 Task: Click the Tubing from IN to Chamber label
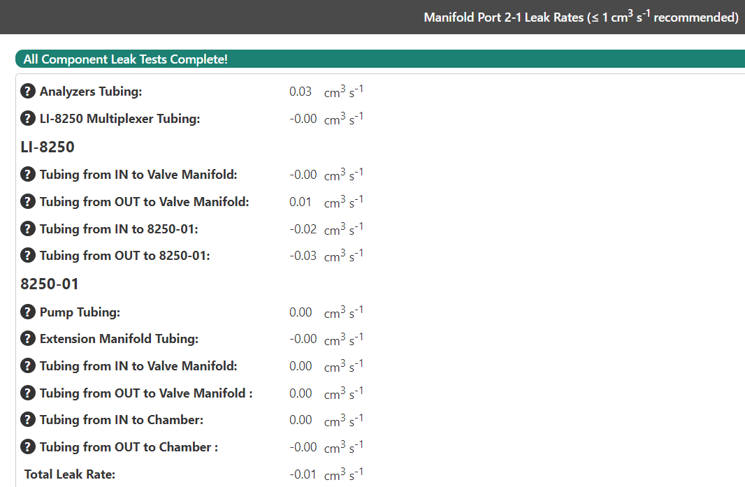[122, 420]
